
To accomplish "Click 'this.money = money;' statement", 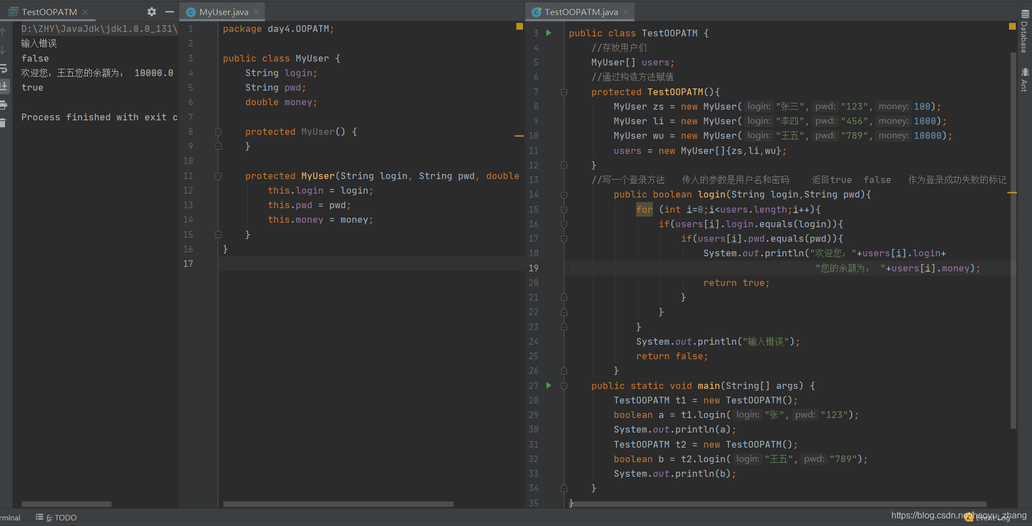I will point(320,220).
